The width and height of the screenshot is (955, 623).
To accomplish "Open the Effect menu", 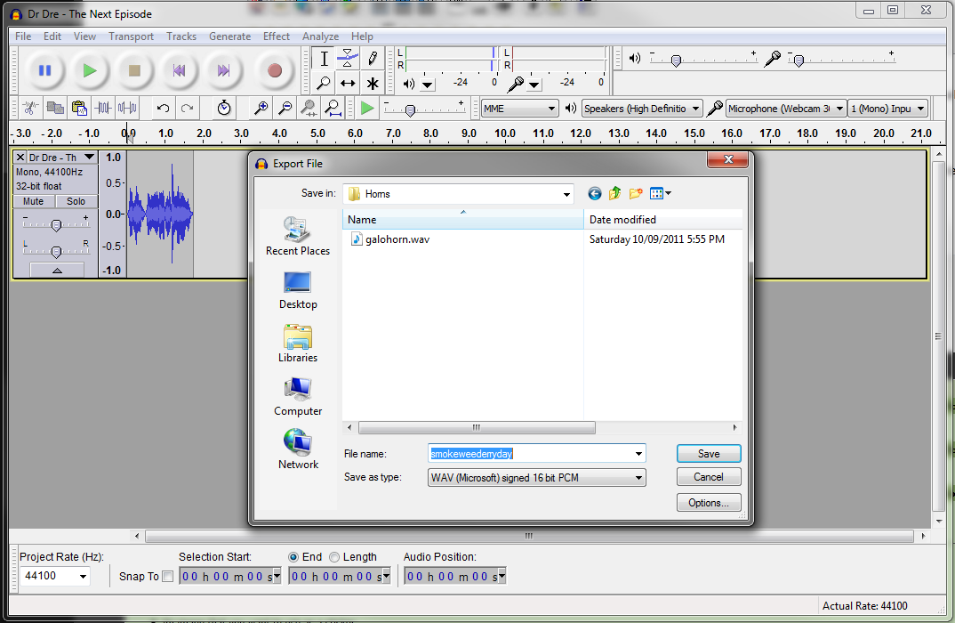I will coord(277,36).
